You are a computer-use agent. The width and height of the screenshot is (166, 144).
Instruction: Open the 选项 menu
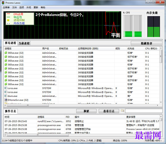(22, 7)
